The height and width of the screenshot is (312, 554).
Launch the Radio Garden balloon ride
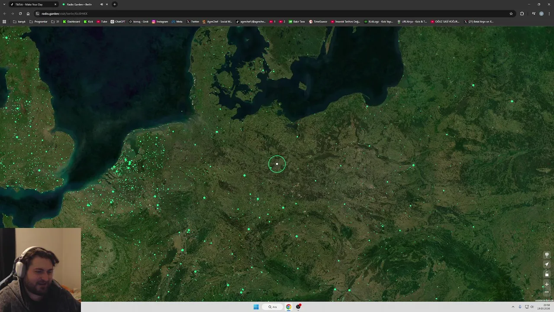click(x=547, y=255)
